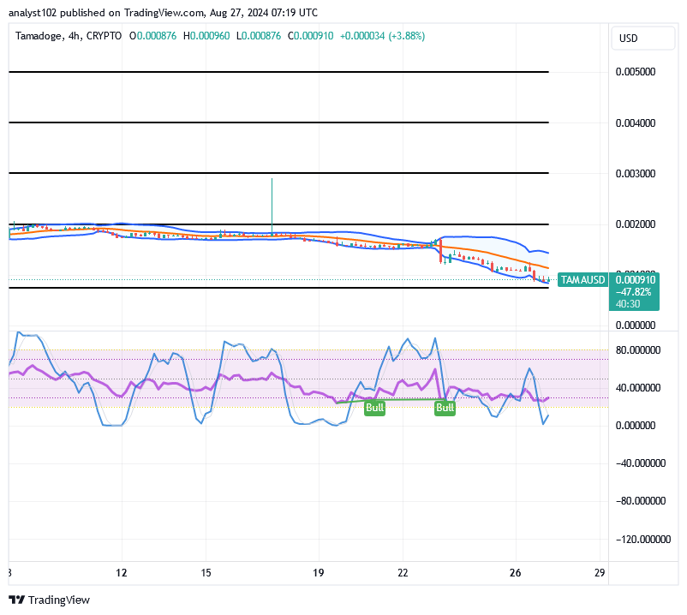The width and height of the screenshot is (687, 615).
Task: Click date label 19 on time axis
Action: coord(318,572)
